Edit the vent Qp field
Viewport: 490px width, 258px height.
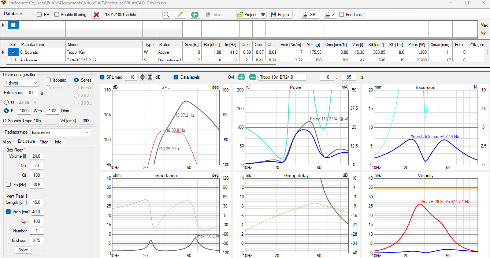(x=37, y=221)
